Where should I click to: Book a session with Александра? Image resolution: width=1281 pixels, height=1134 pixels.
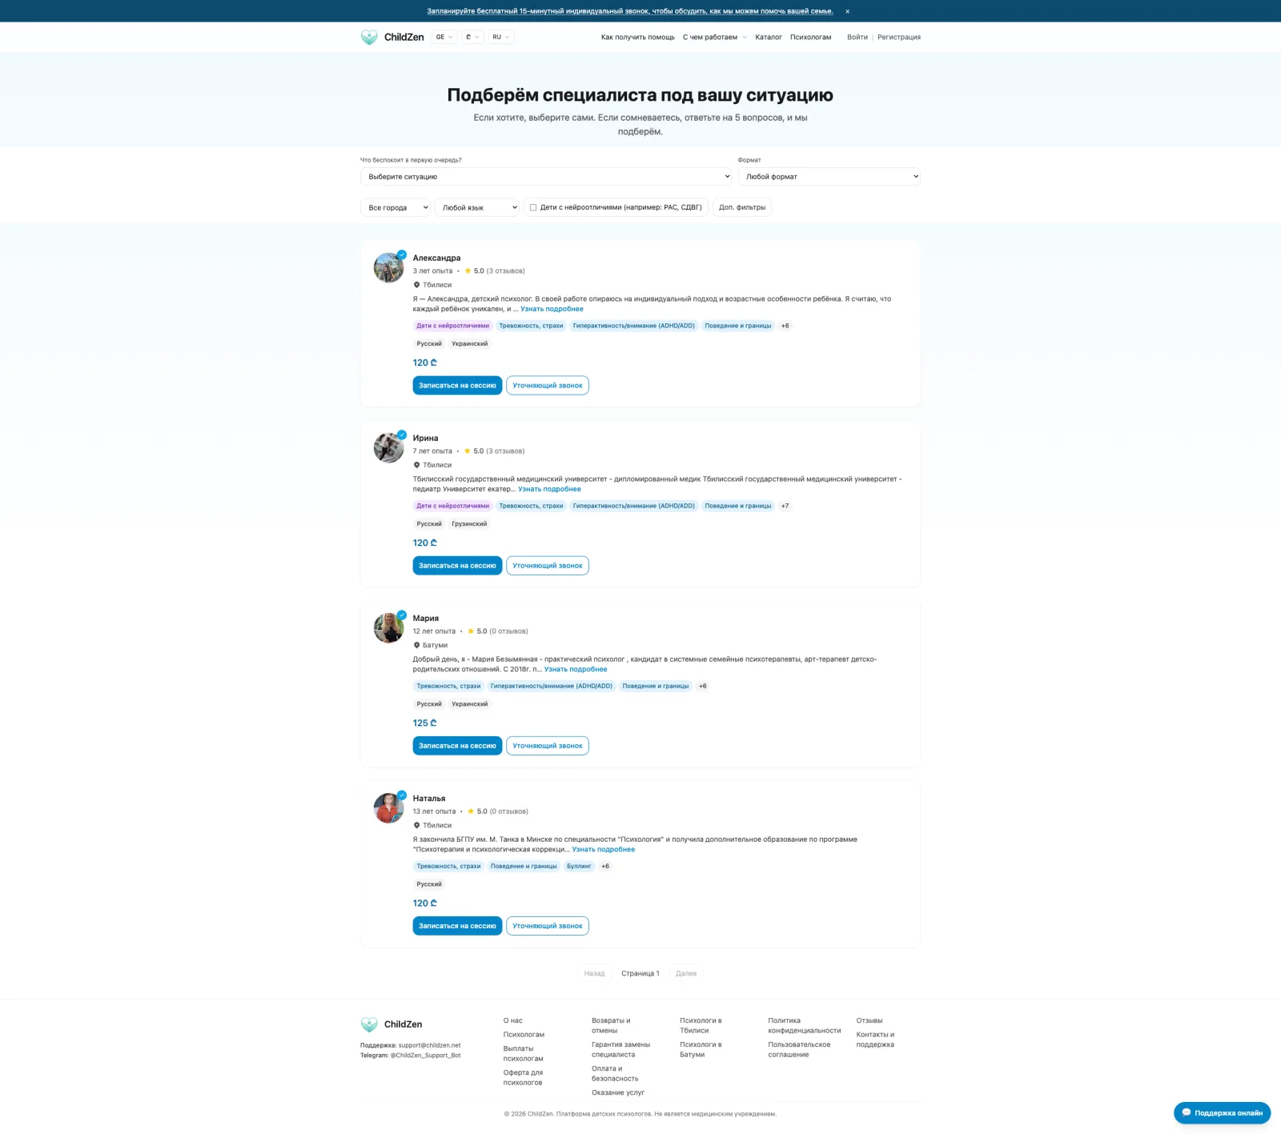coord(457,386)
